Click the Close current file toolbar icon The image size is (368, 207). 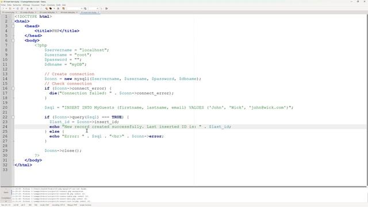tap(31, 9)
